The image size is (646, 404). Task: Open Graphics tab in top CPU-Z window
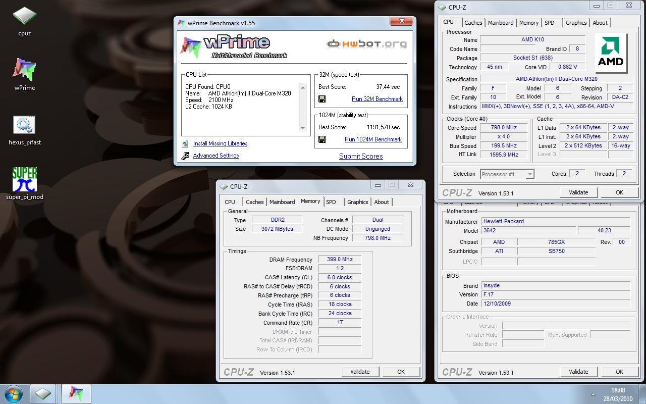coord(576,23)
